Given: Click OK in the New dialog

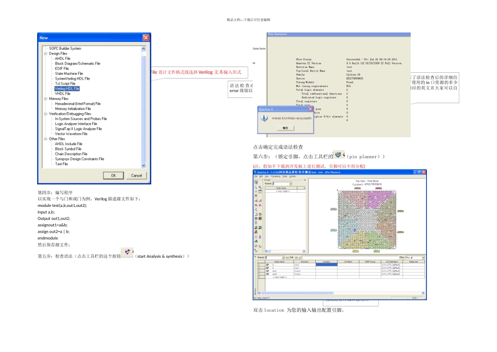Looking at the screenshot, I should 113,175.
